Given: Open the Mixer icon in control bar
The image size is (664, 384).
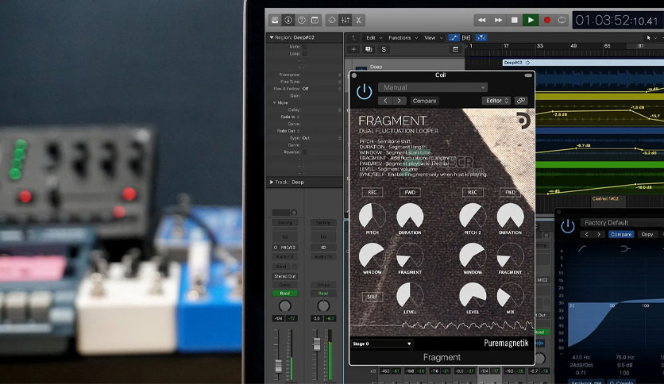Looking at the screenshot, I should point(346,20).
